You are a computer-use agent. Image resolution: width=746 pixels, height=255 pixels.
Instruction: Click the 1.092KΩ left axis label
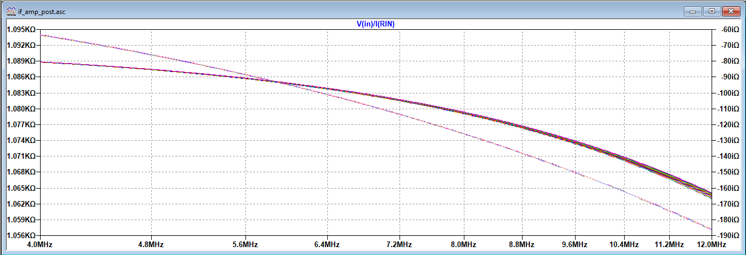[x=21, y=45]
